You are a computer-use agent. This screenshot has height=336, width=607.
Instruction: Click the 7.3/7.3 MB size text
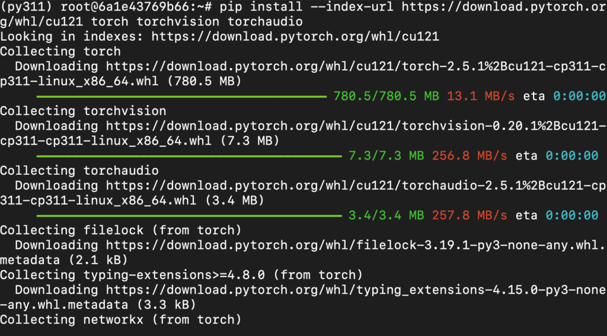click(x=386, y=156)
